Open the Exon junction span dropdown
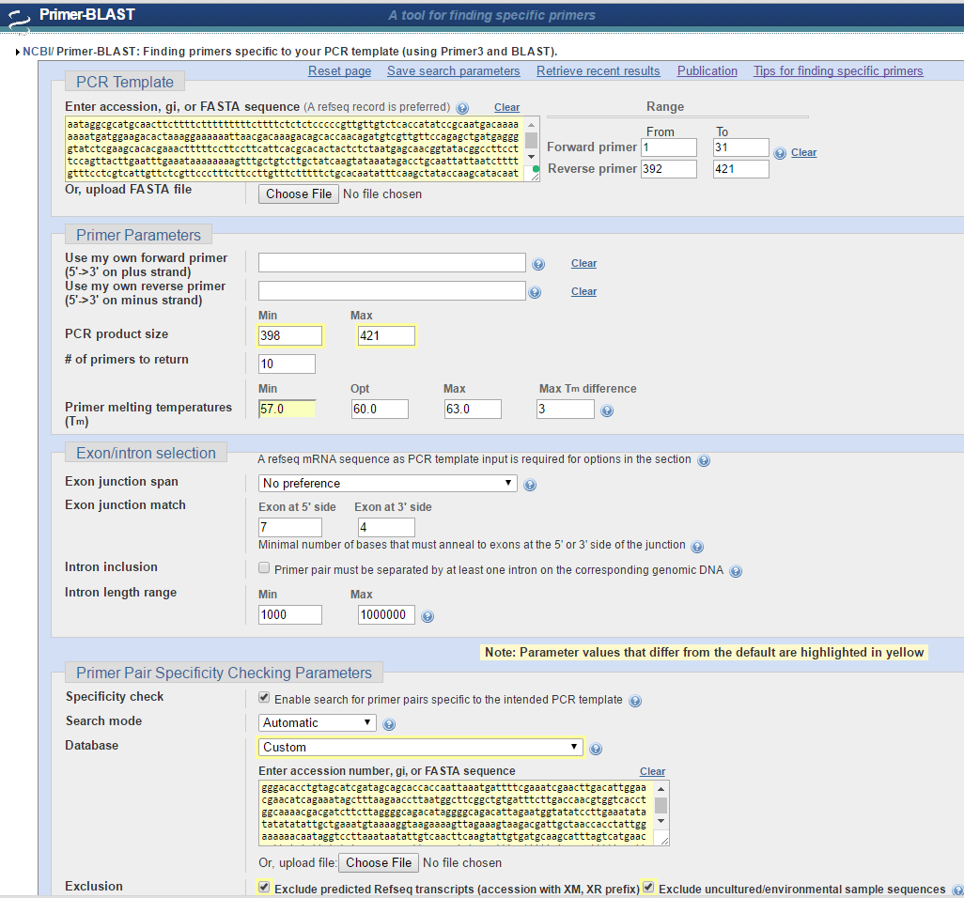 (x=388, y=483)
